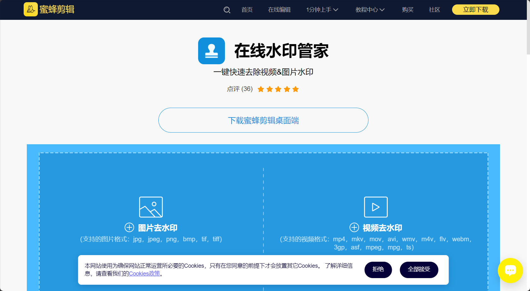Open the yellow chat bubble support widget
This screenshot has height=291, width=530.
(510, 271)
